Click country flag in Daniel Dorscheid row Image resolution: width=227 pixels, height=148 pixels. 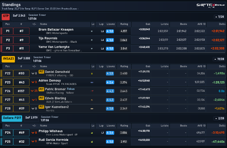(92, 74)
